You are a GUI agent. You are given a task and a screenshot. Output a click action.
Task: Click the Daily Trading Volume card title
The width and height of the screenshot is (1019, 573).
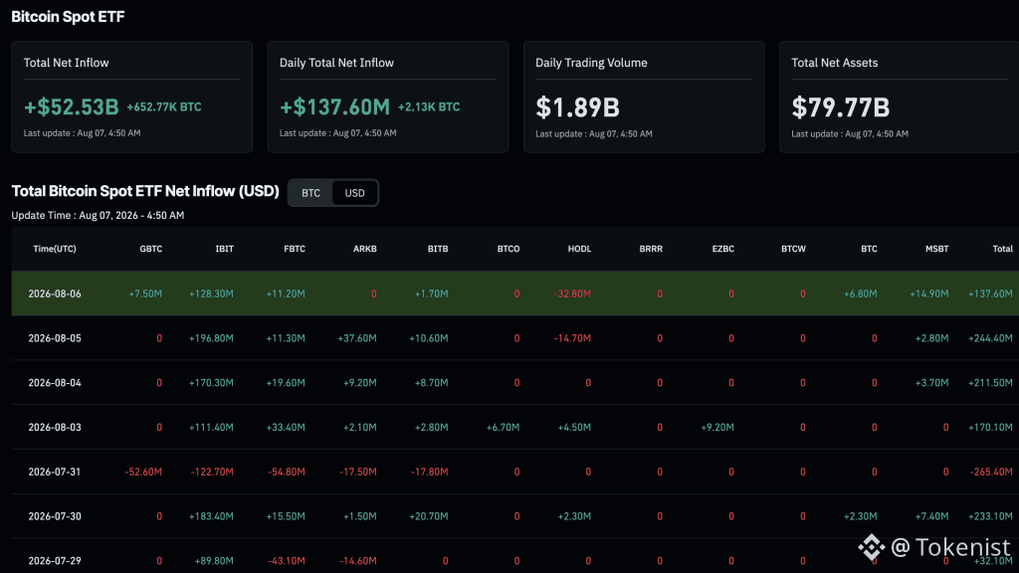591,63
